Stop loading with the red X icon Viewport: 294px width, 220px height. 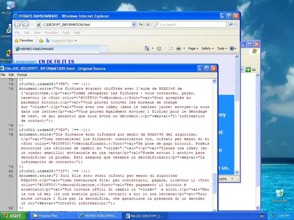coord(148,24)
